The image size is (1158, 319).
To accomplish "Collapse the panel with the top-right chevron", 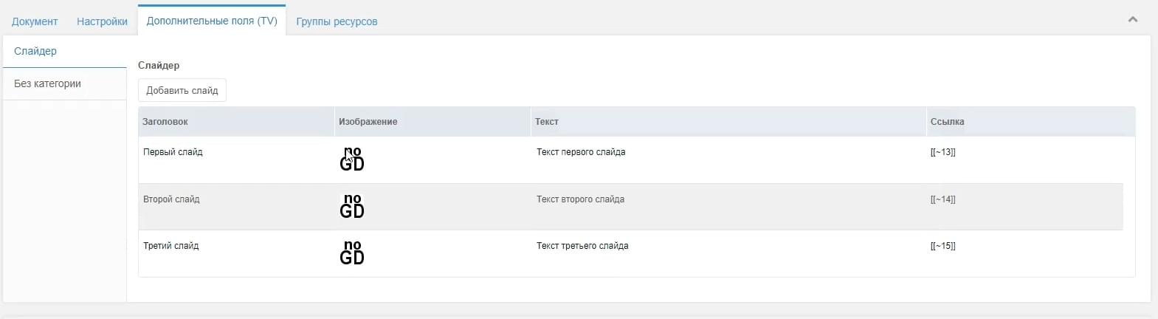I will pyautogui.click(x=1133, y=19).
